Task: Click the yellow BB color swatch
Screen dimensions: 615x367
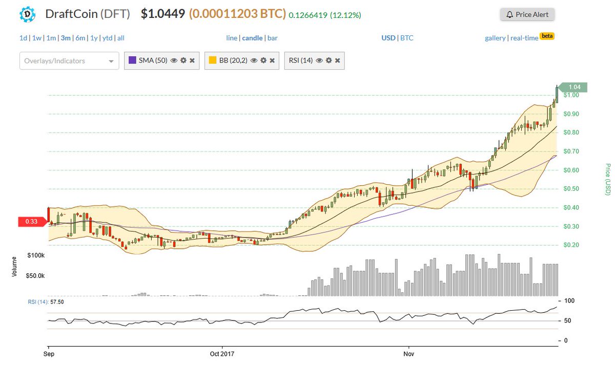Action: pyautogui.click(x=213, y=60)
